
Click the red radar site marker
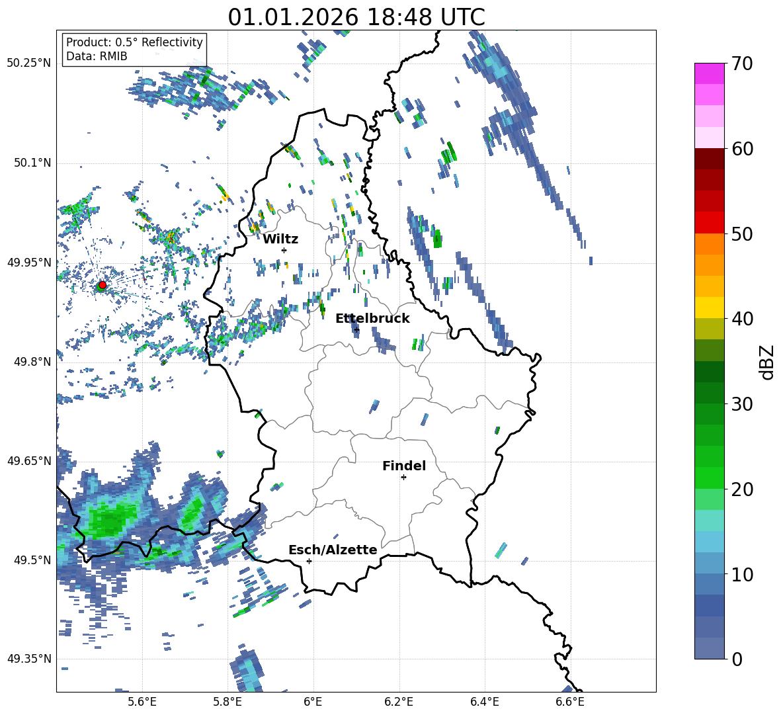coord(102,284)
